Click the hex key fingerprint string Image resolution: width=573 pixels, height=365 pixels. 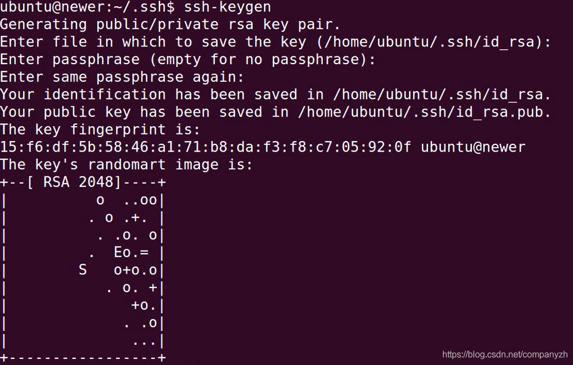point(205,147)
